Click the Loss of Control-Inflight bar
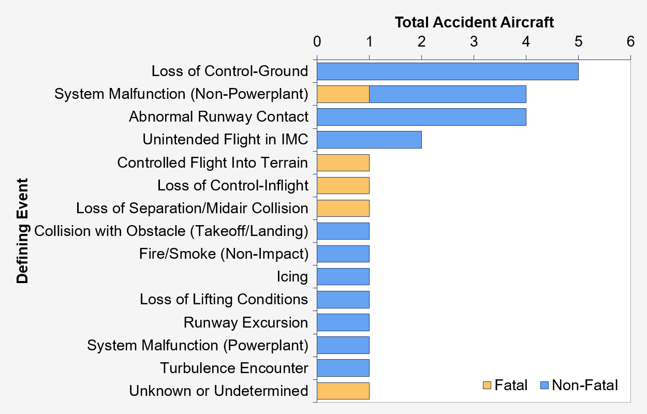The height and width of the screenshot is (414, 647). point(343,185)
